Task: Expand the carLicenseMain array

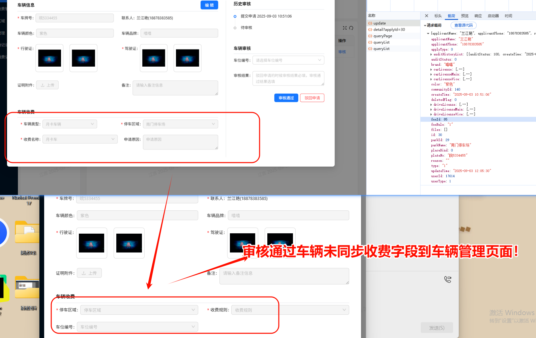Action: 431,74
